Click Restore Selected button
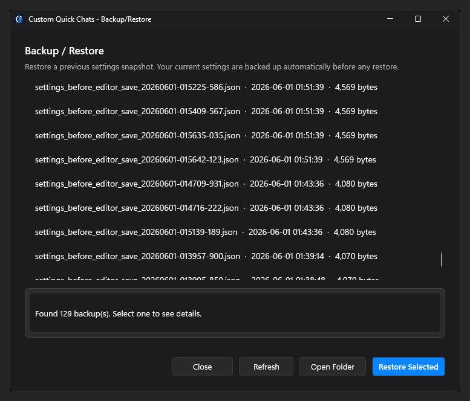Image resolution: width=470 pixels, height=401 pixels. click(408, 367)
